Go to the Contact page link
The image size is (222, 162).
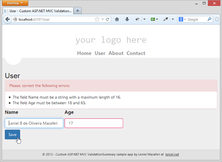(x=136, y=53)
